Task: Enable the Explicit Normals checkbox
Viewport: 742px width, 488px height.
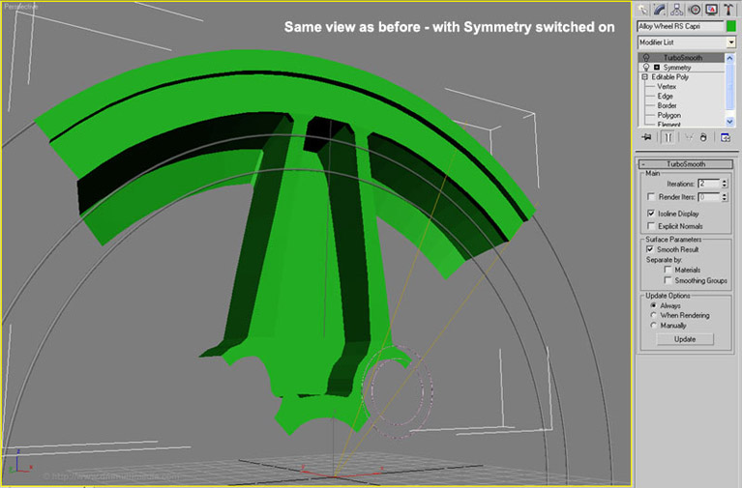Action: (x=650, y=226)
